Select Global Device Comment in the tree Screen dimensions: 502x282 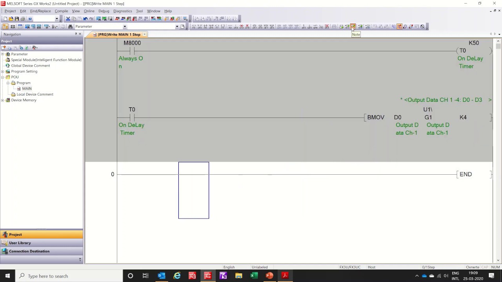[x=30, y=65]
